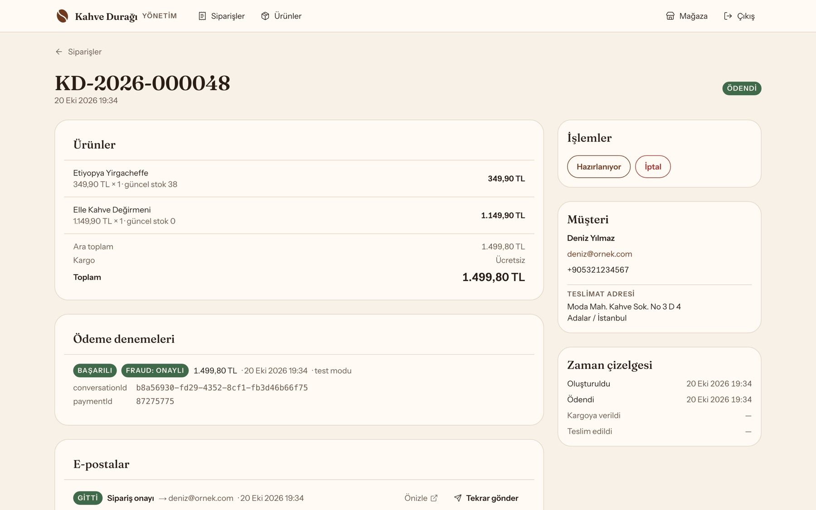Click the Kargoya verildi timeline row
Screen dimensions: 816x510
(x=659, y=415)
